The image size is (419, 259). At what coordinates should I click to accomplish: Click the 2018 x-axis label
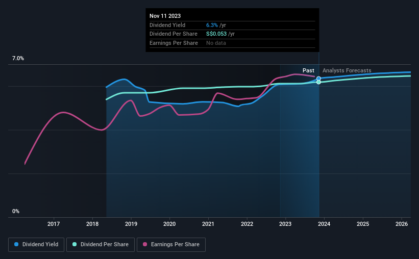(x=92, y=224)
